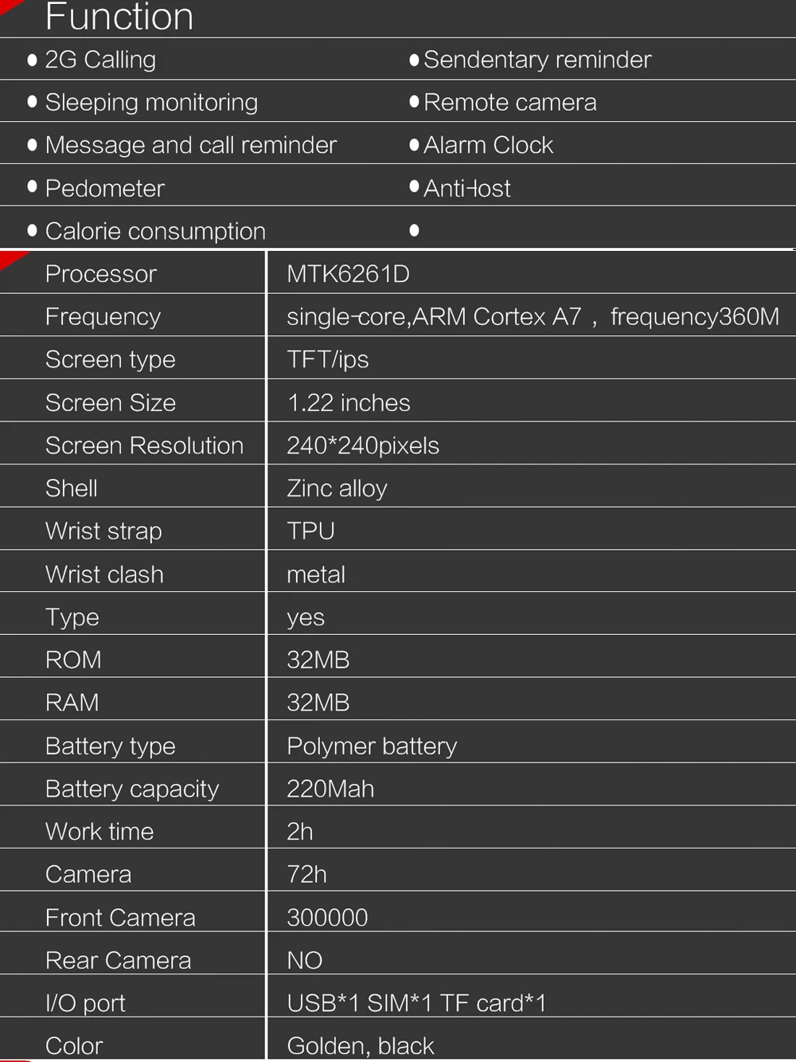Click the bullet before Calorie consumption
The height and width of the screenshot is (1062, 796).
point(32,231)
